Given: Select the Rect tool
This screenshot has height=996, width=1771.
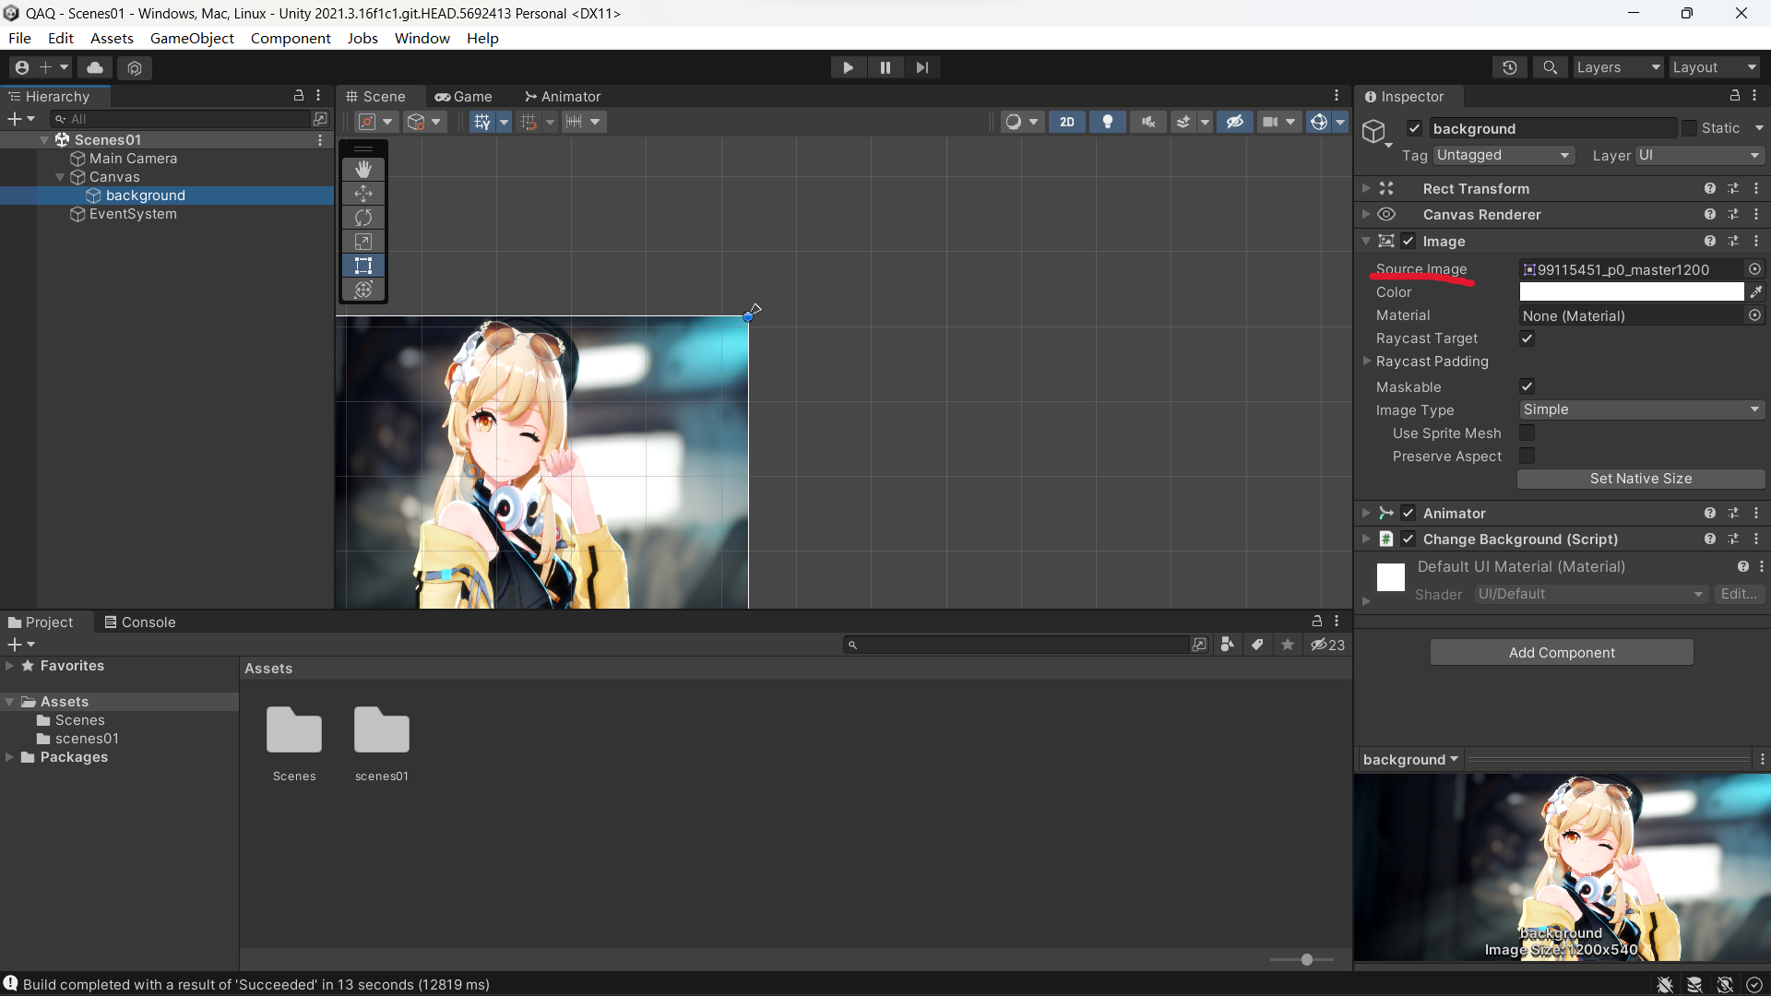Looking at the screenshot, I should pyautogui.click(x=363, y=266).
